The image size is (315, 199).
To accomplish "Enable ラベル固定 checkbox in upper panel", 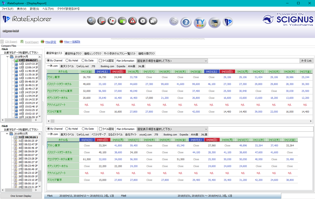I will [x=101, y=61].
